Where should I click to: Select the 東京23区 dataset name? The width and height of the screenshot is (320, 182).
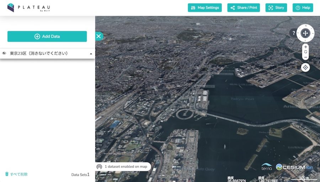[39, 53]
